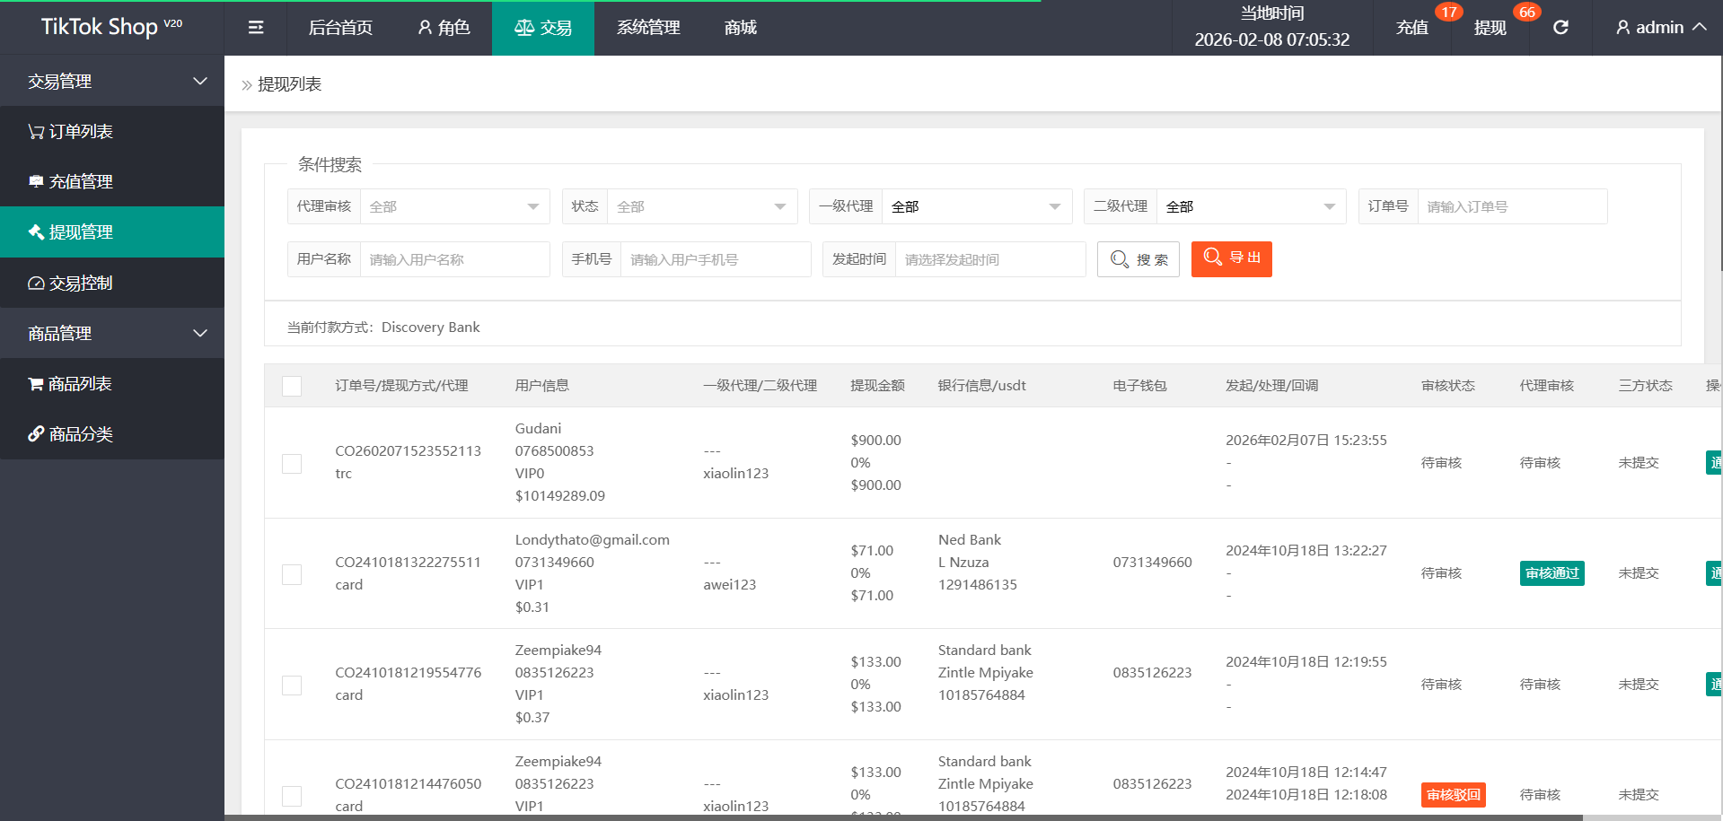
Task: Toggle the select-all checkbox in table header
Action: pos(292,386)
